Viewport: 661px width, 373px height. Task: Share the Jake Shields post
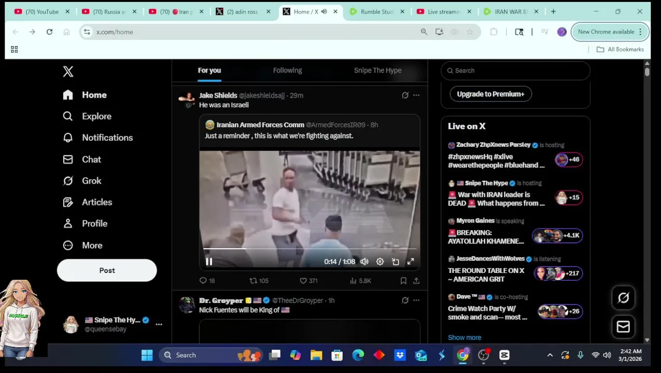416,281
